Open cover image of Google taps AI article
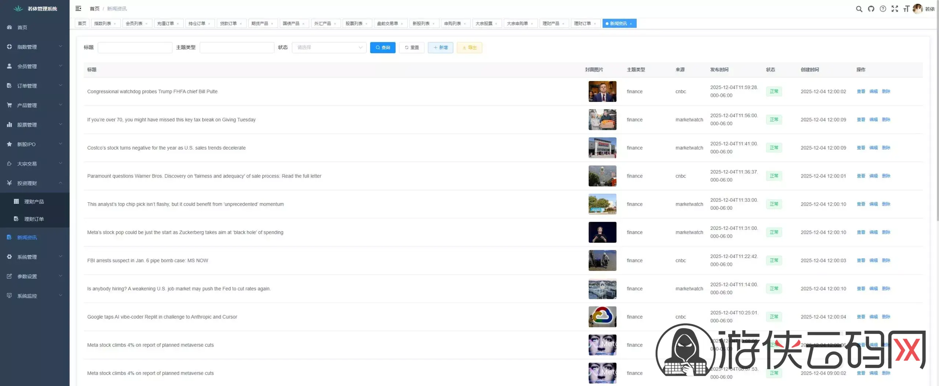The image size is (939, 386). point(602,317)
